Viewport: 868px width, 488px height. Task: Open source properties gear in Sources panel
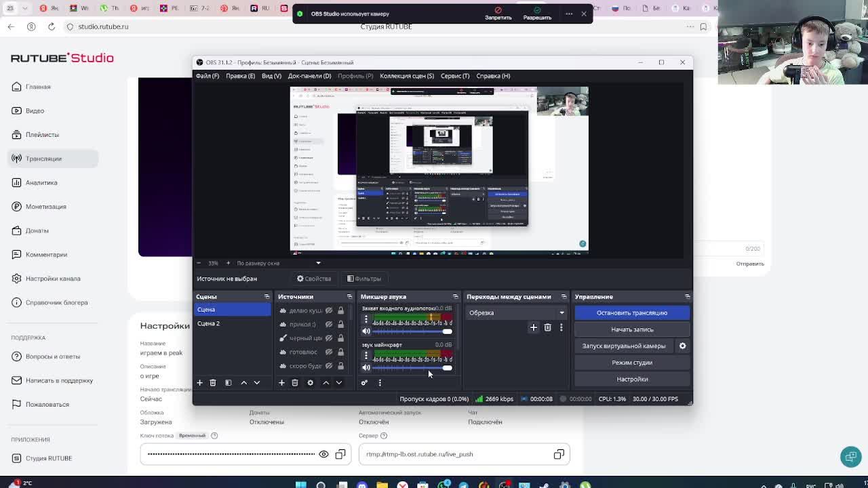[x=310, y=383]
